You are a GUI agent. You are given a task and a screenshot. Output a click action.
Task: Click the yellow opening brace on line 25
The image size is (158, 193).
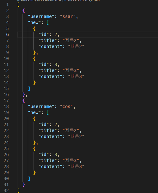point(34,148)
